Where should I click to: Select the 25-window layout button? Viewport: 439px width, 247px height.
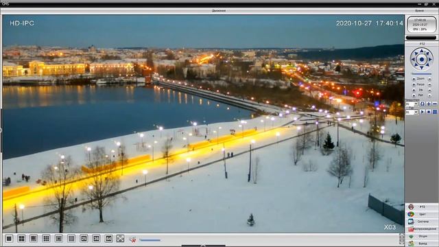84,239
